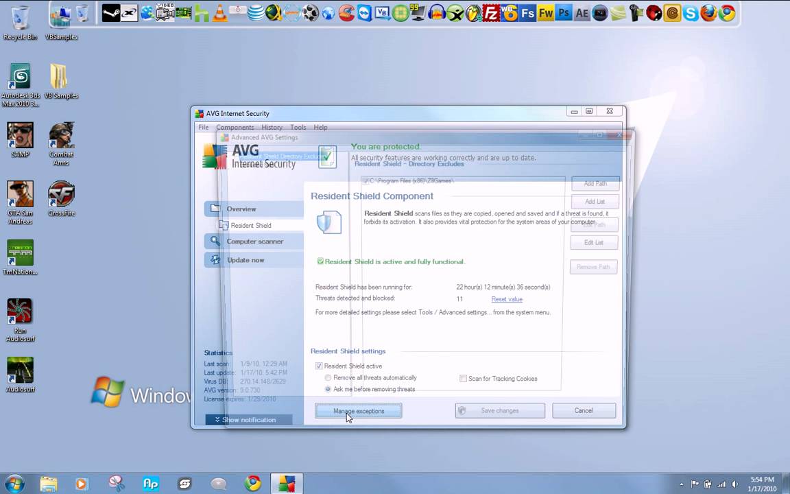This screenshot has width=790, height=494.
Task: Select SAMP desktop shortcut
Action: click(20, 140)
